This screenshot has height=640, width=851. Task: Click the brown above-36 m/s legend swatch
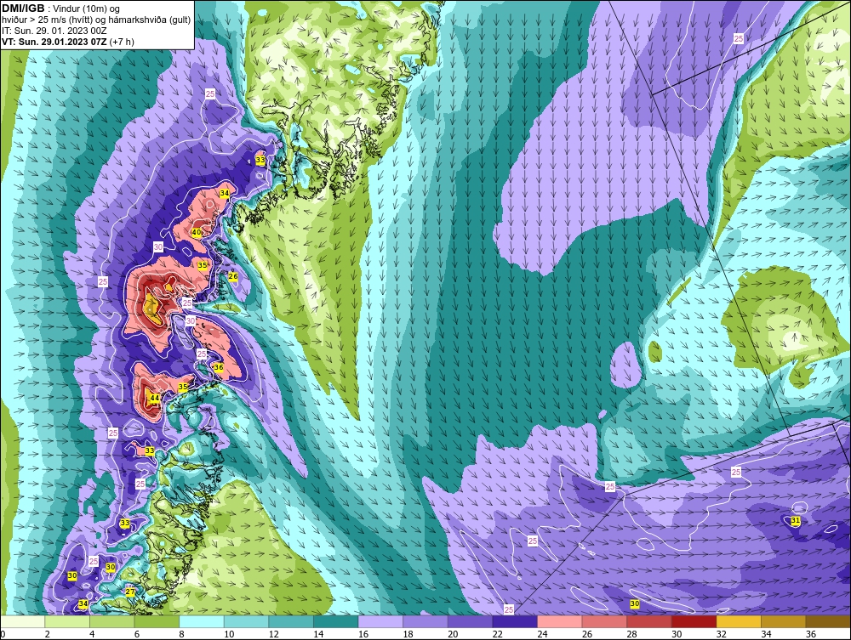[828, 621]
